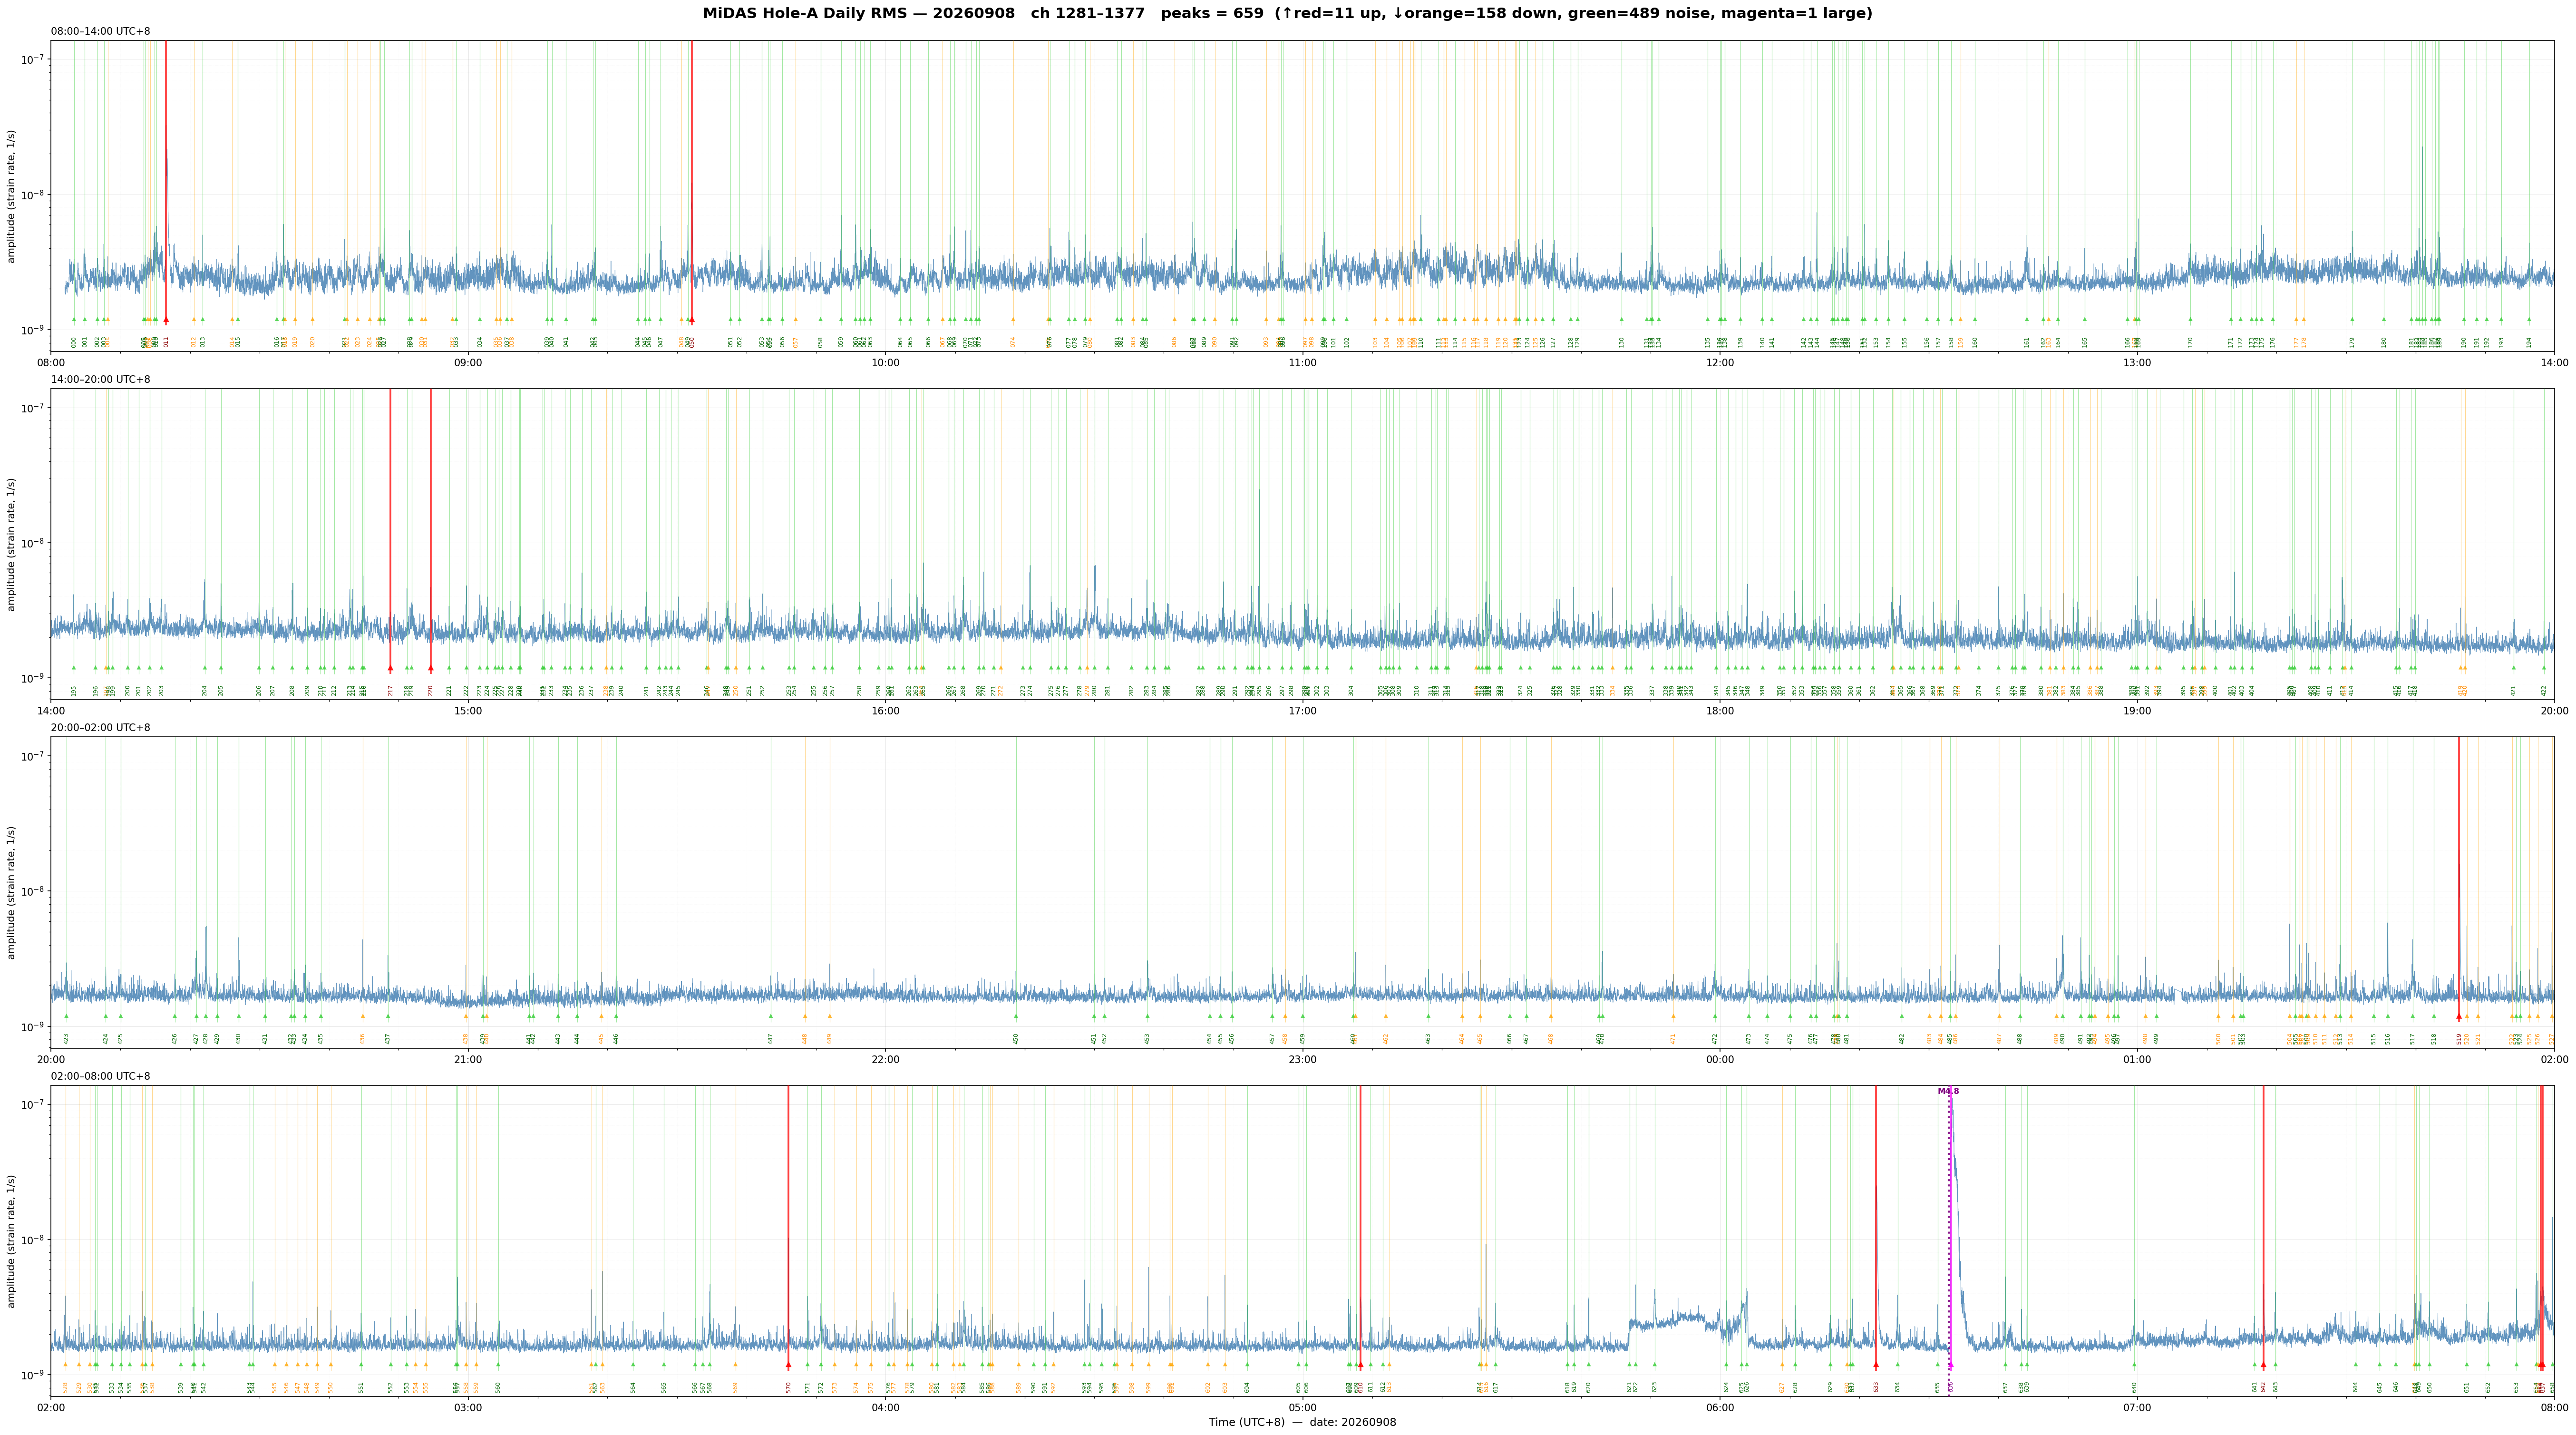Select the 15:00 time tick label

click(x=468, y=711)
